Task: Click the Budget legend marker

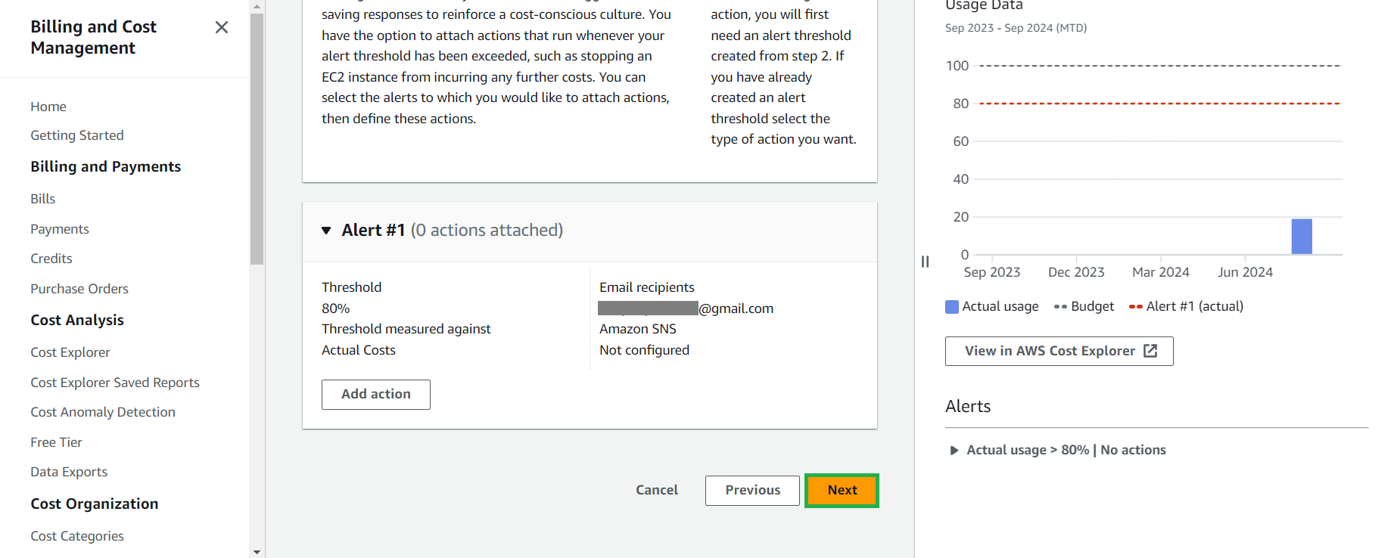Action: [1060, 307]
